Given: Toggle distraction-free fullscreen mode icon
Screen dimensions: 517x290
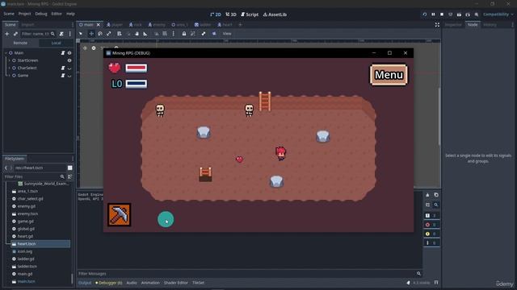Looking at the screenshot, I should click(437, 25).
